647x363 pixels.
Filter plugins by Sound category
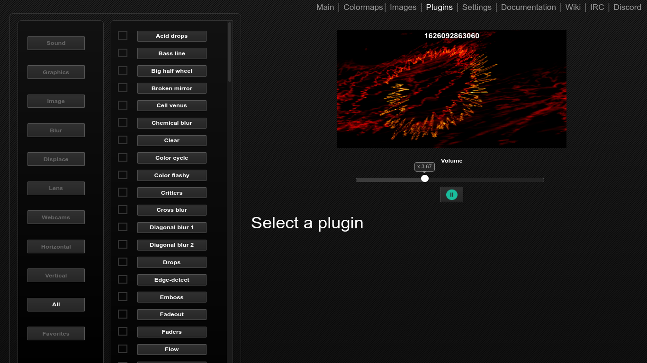[x=56, y=43]
